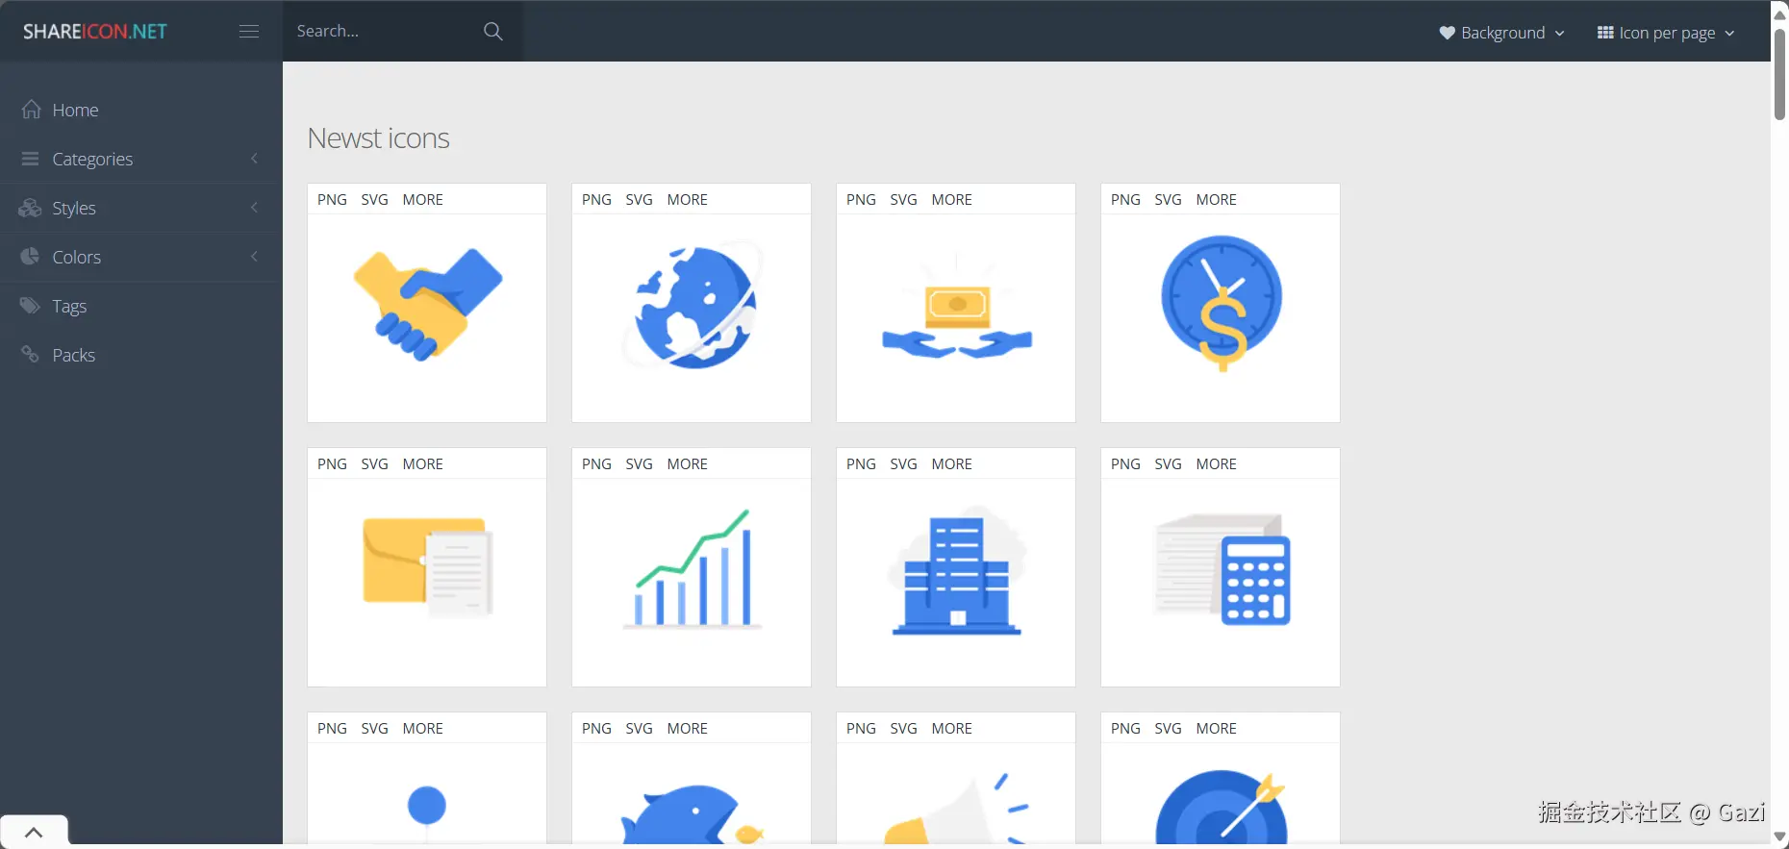Download PNG of the office building icon
The width and height of the screenshot is (1789, 849).
(x=861, y=463)
